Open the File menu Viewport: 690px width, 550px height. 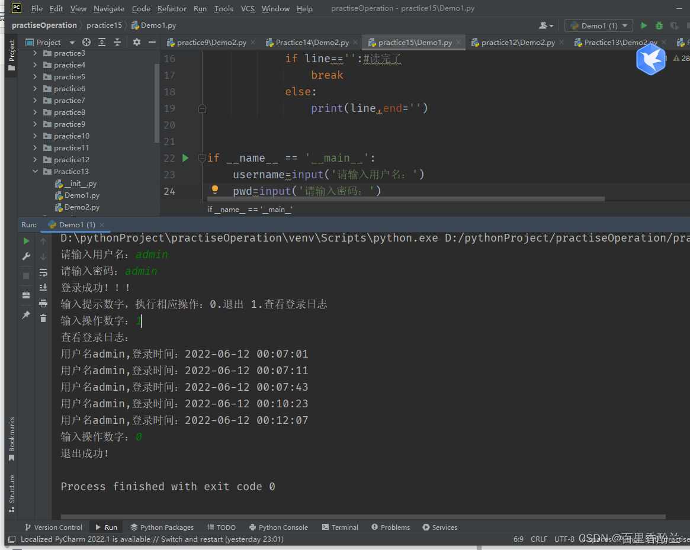[37, 8]
